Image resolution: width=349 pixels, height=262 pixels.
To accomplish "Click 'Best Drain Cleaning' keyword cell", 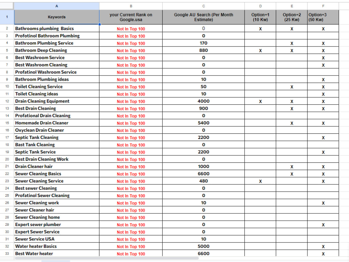I will tap(57, 109).
